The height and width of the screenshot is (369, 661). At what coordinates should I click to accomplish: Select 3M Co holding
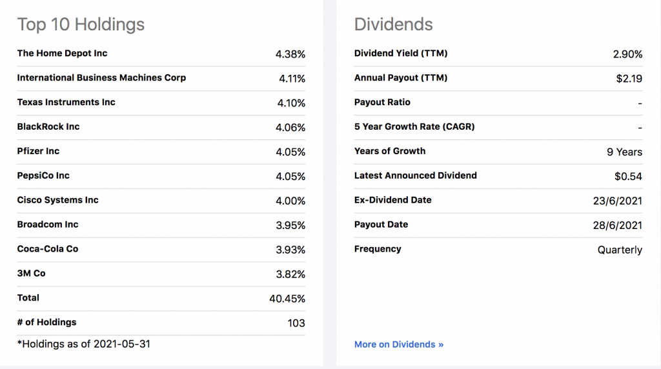31,274
